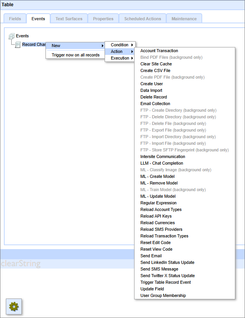Expand the Condition submenu
The width and height of the screenshot is (245, 318).
[120, 45]
